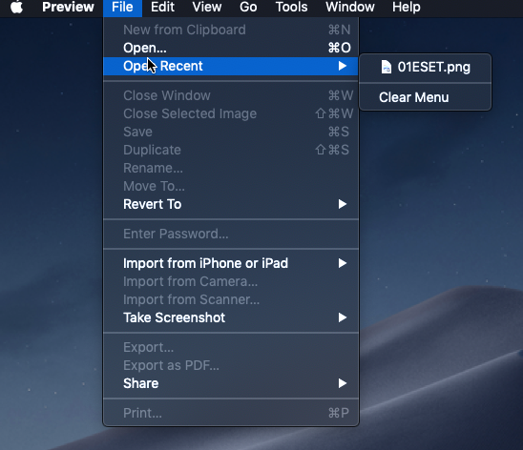Click the greyed Duplicate item
Viewport: 523px width, 450px height.
[x=231, y=150]
